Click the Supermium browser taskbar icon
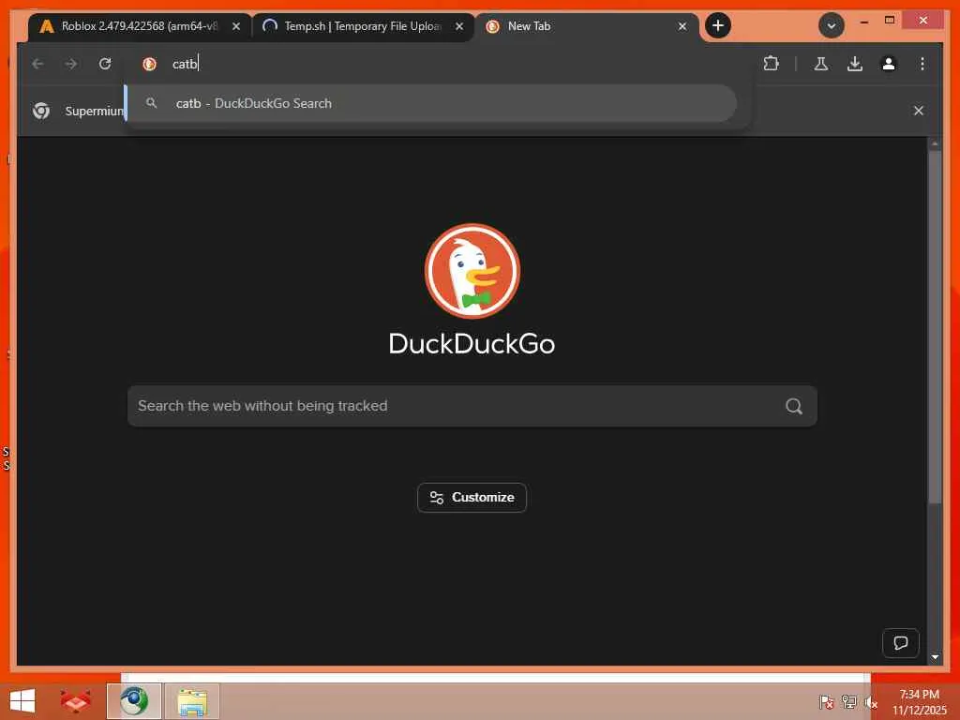960x720 pixels. [x=134, y=701]
